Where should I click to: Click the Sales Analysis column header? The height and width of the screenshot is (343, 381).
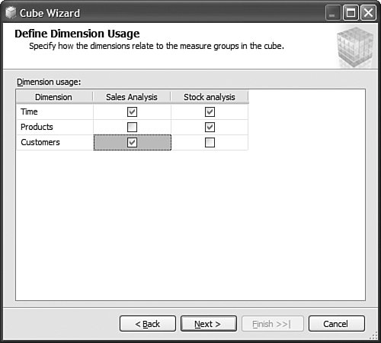point(132,97)
